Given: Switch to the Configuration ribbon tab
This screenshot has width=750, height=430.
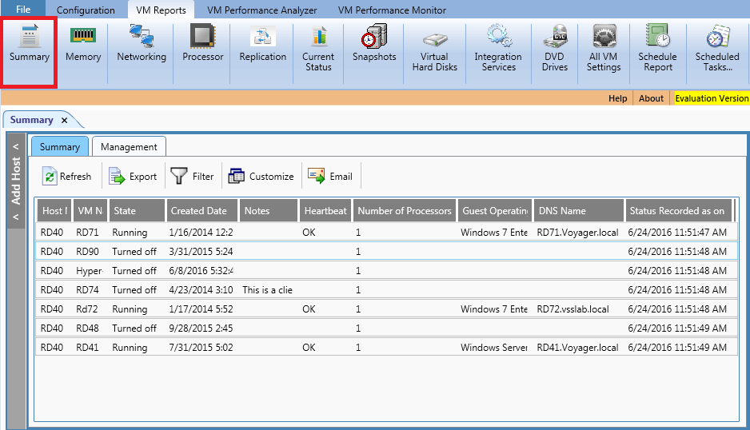Looking at the screenshot, I should 86,10.
